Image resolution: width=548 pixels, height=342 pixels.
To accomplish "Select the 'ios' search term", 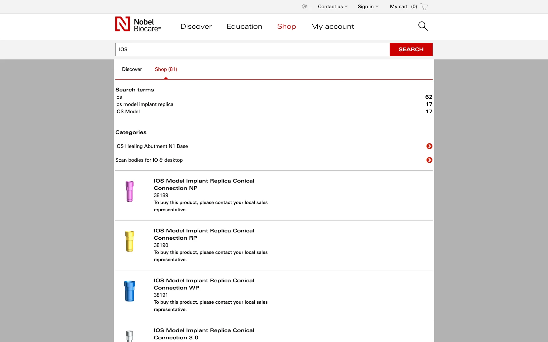I will point(119,97).
